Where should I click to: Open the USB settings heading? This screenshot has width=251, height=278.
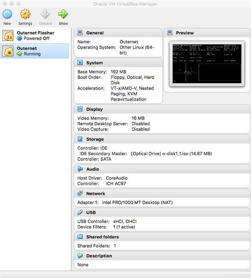(91, 213)
